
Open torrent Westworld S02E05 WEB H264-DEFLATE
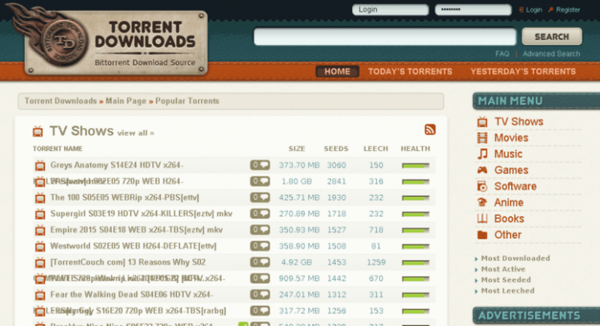pyautogui.click(x=133, y=246)
